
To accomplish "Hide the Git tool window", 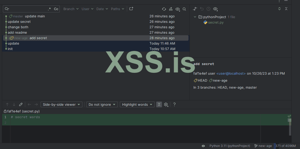I will [286, 1].
